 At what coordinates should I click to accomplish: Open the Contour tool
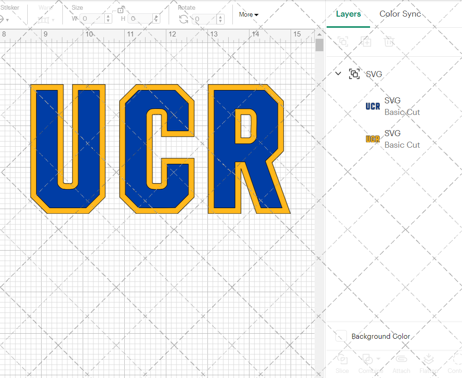tap(456, 364)
